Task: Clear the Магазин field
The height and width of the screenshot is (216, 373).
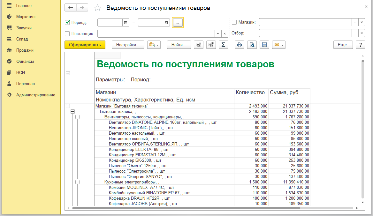Action: (x=362, y=22)
